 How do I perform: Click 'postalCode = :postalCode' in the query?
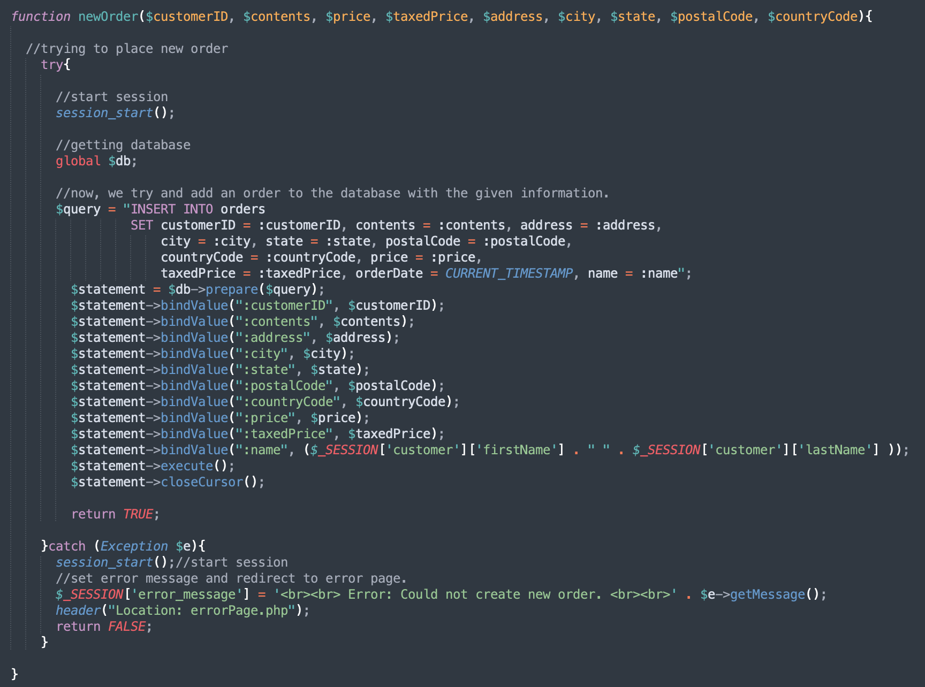[475, 241]
